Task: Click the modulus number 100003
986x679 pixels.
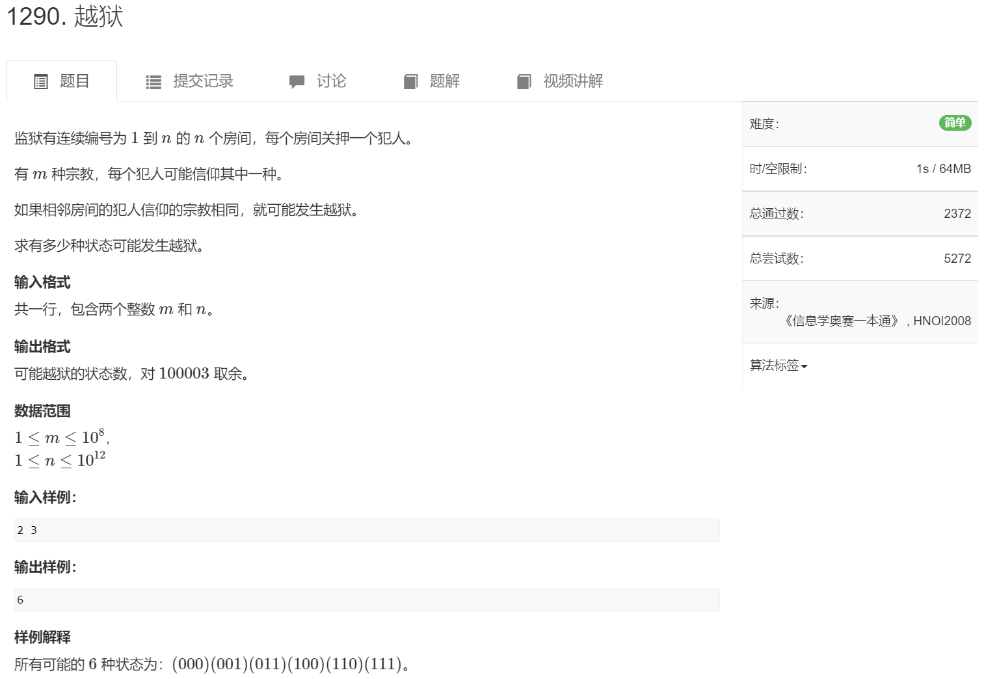Action: 184,373
